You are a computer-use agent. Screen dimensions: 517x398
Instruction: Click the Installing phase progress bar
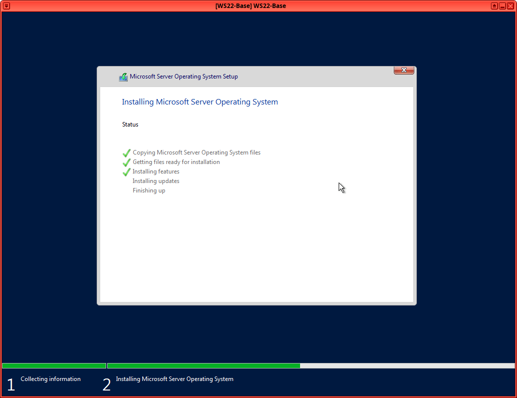[x=311, y=365]
